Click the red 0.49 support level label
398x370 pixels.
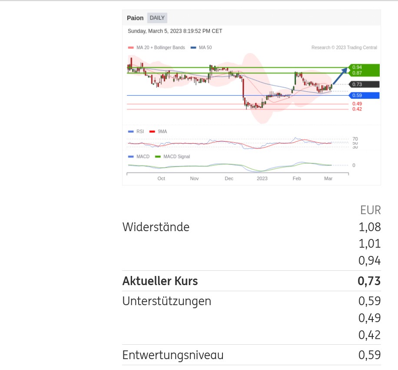pyautogui.click(x=357, y=104)
